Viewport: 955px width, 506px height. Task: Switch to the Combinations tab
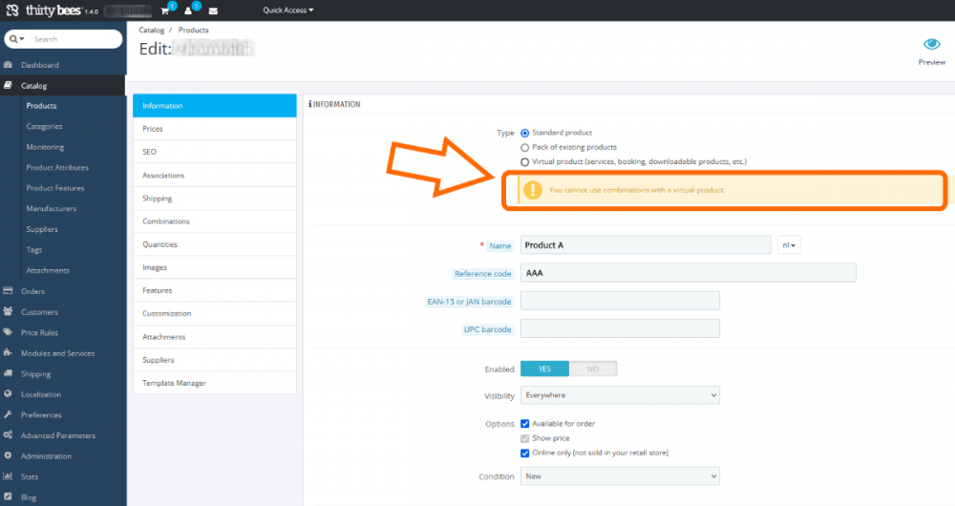coord(166,221)
